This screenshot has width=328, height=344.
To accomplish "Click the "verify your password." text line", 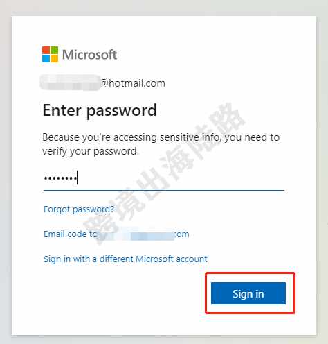I will tap(91, 152).
